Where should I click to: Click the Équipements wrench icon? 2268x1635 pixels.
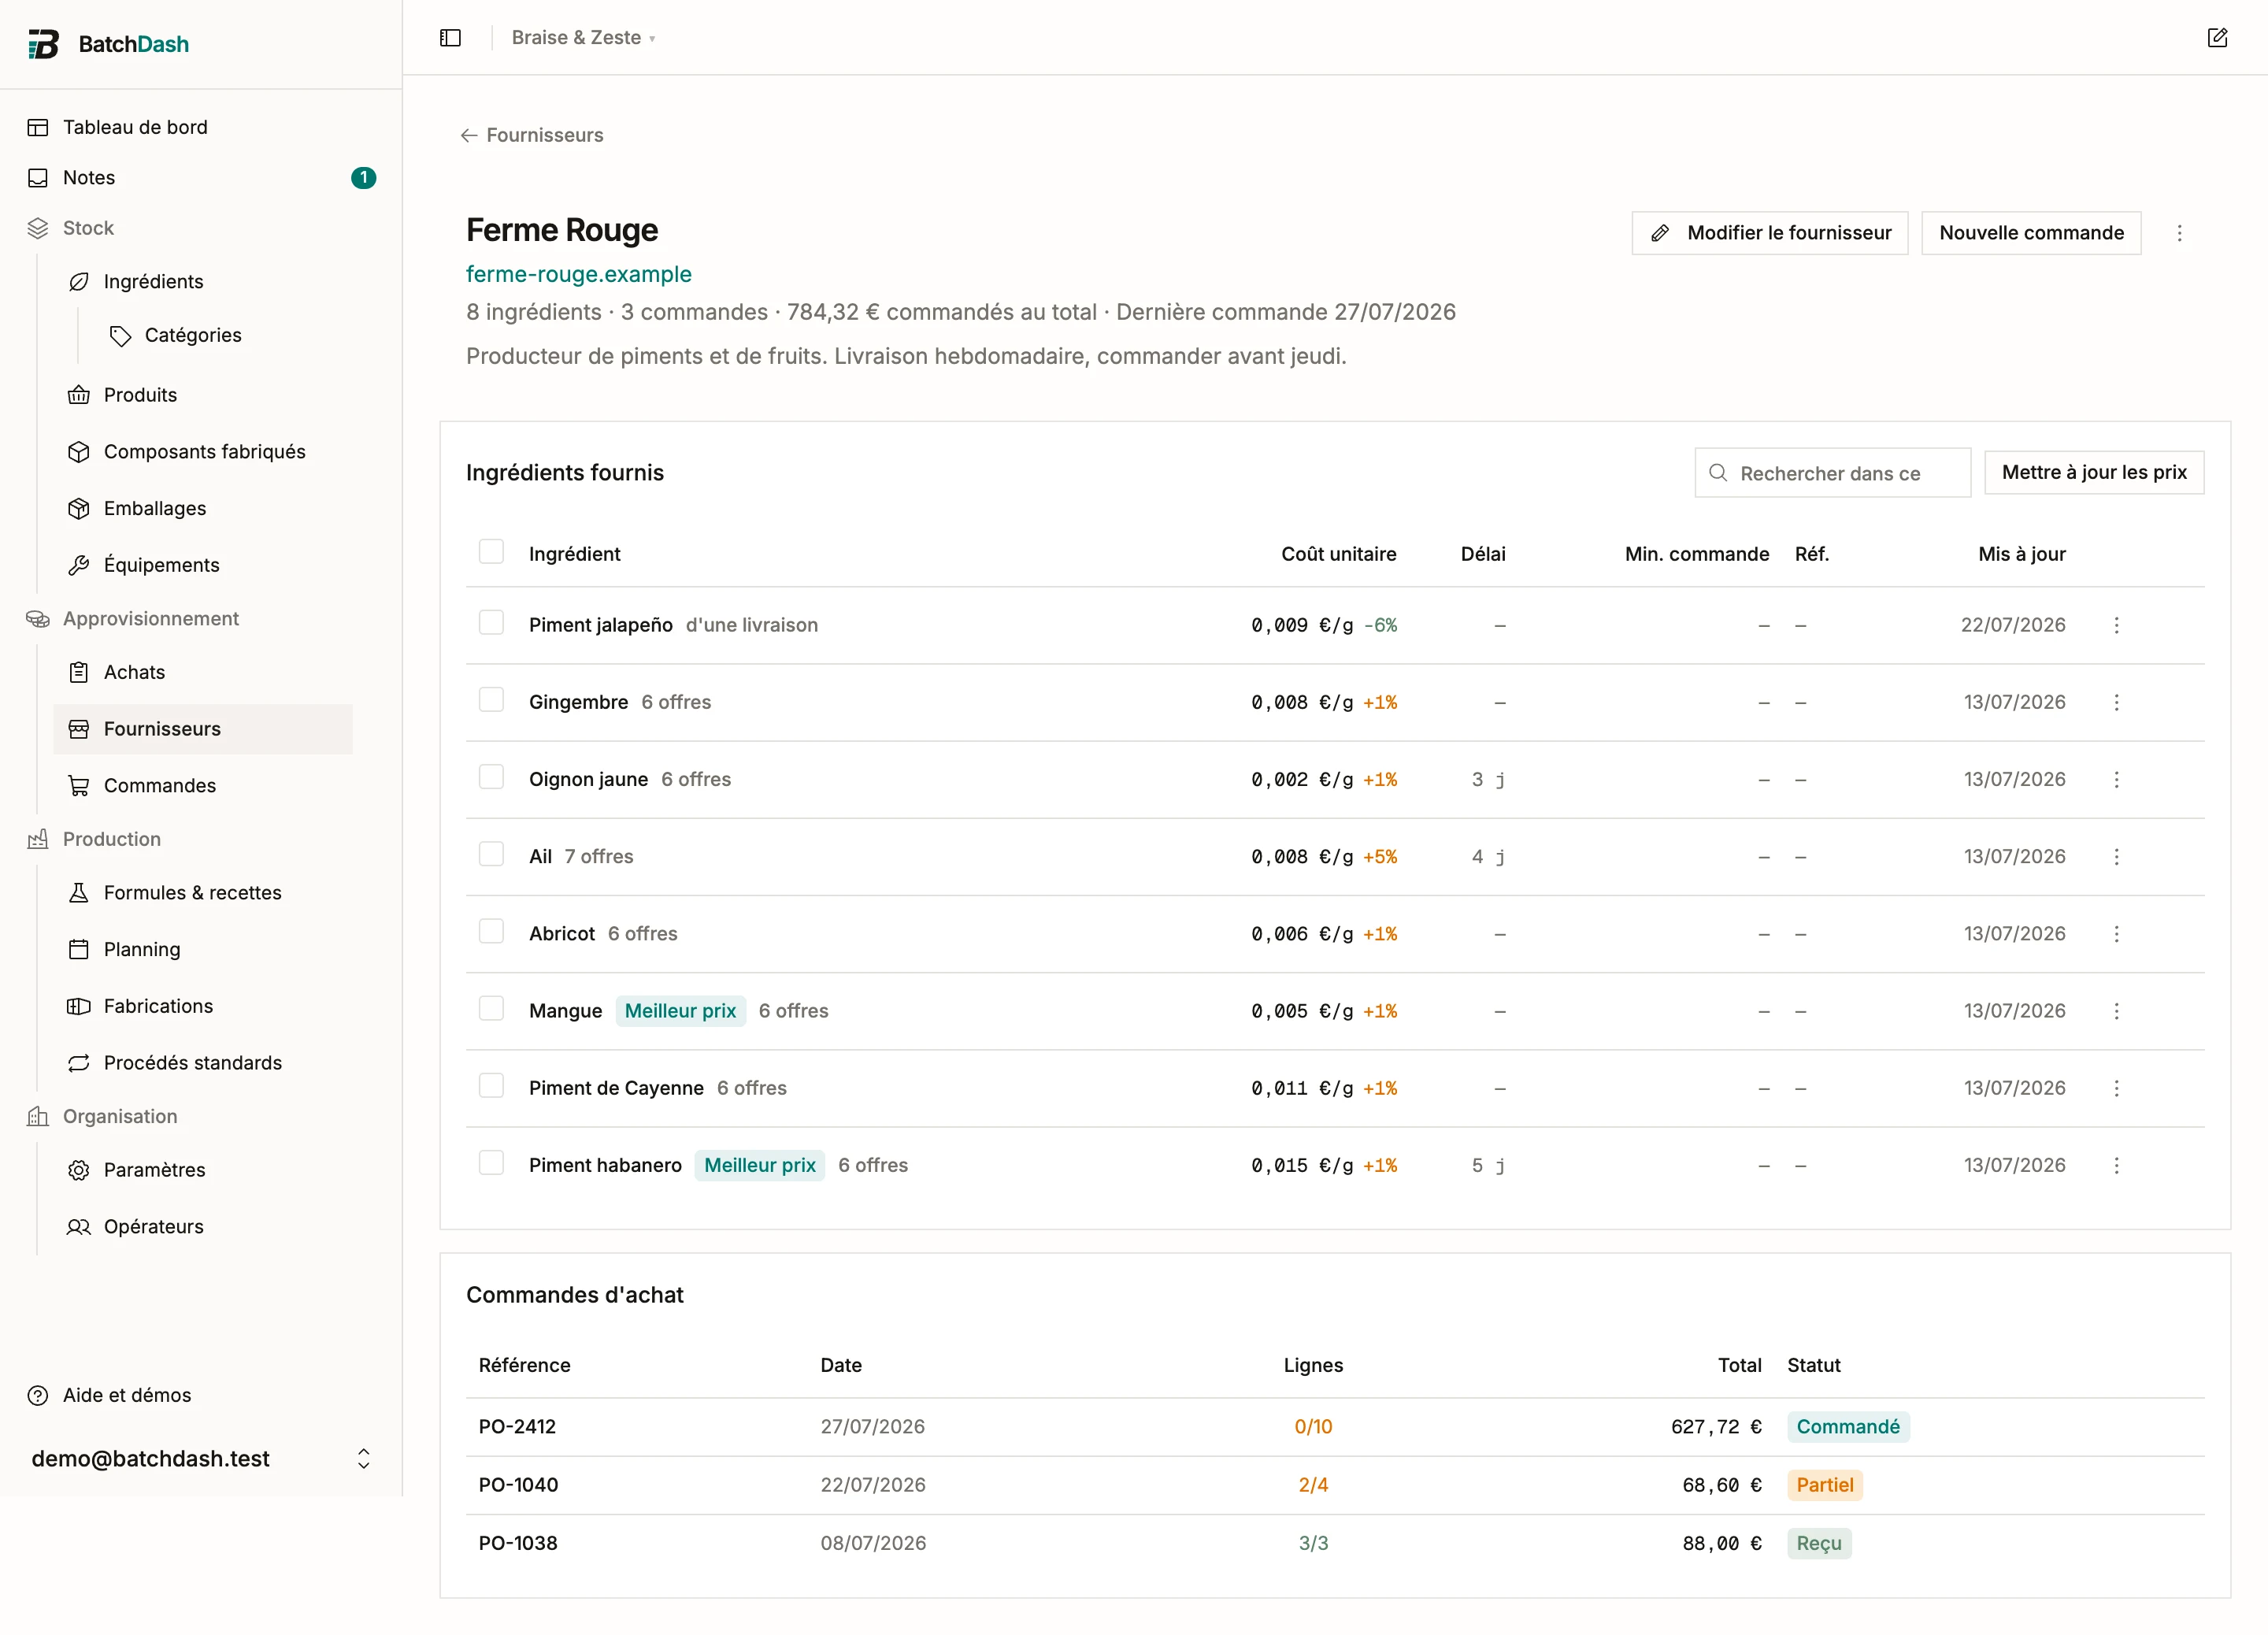[79, 565]
